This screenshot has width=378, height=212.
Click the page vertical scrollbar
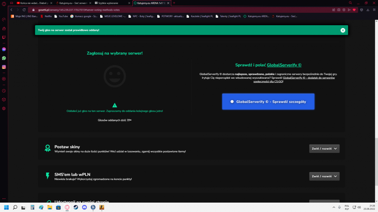[376, 162]
